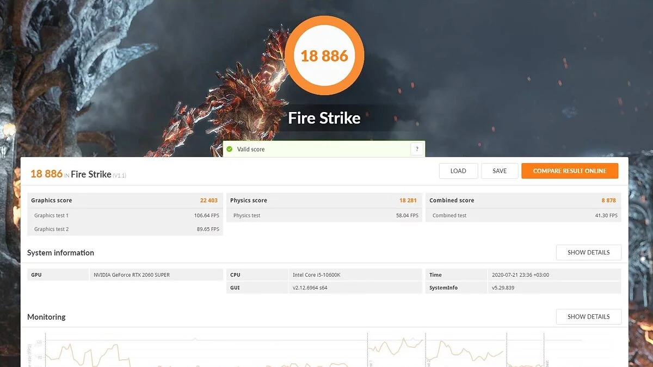Screen dimensions: 653x367
Task: Show details for Monitoring section
Action: (588, 316)
